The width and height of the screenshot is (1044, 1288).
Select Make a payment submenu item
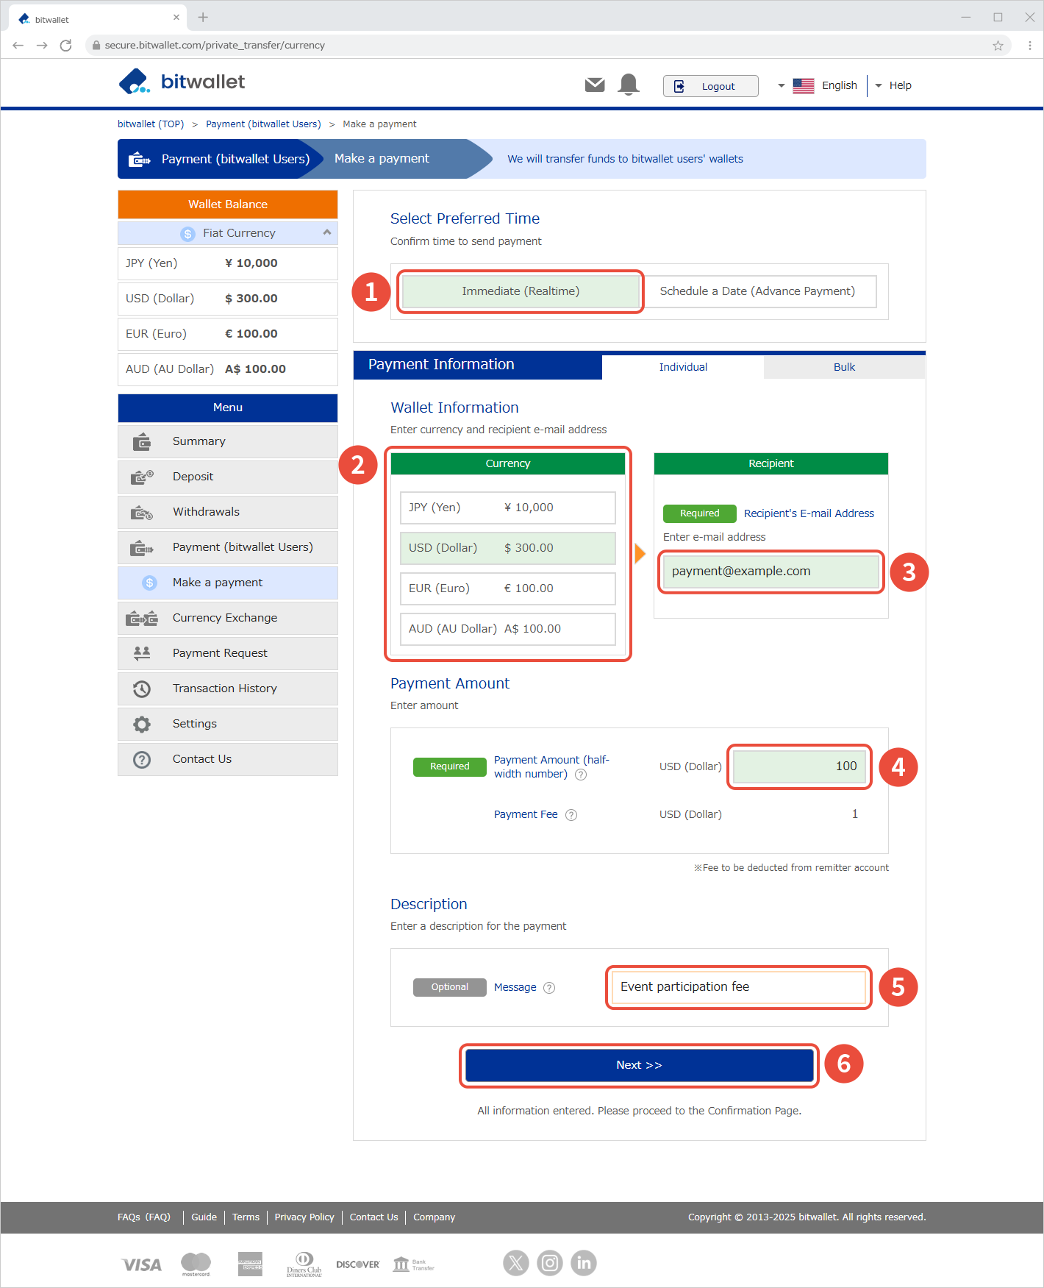point(228,583)
